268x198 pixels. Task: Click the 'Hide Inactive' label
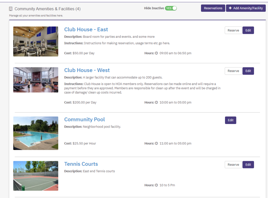154,8
